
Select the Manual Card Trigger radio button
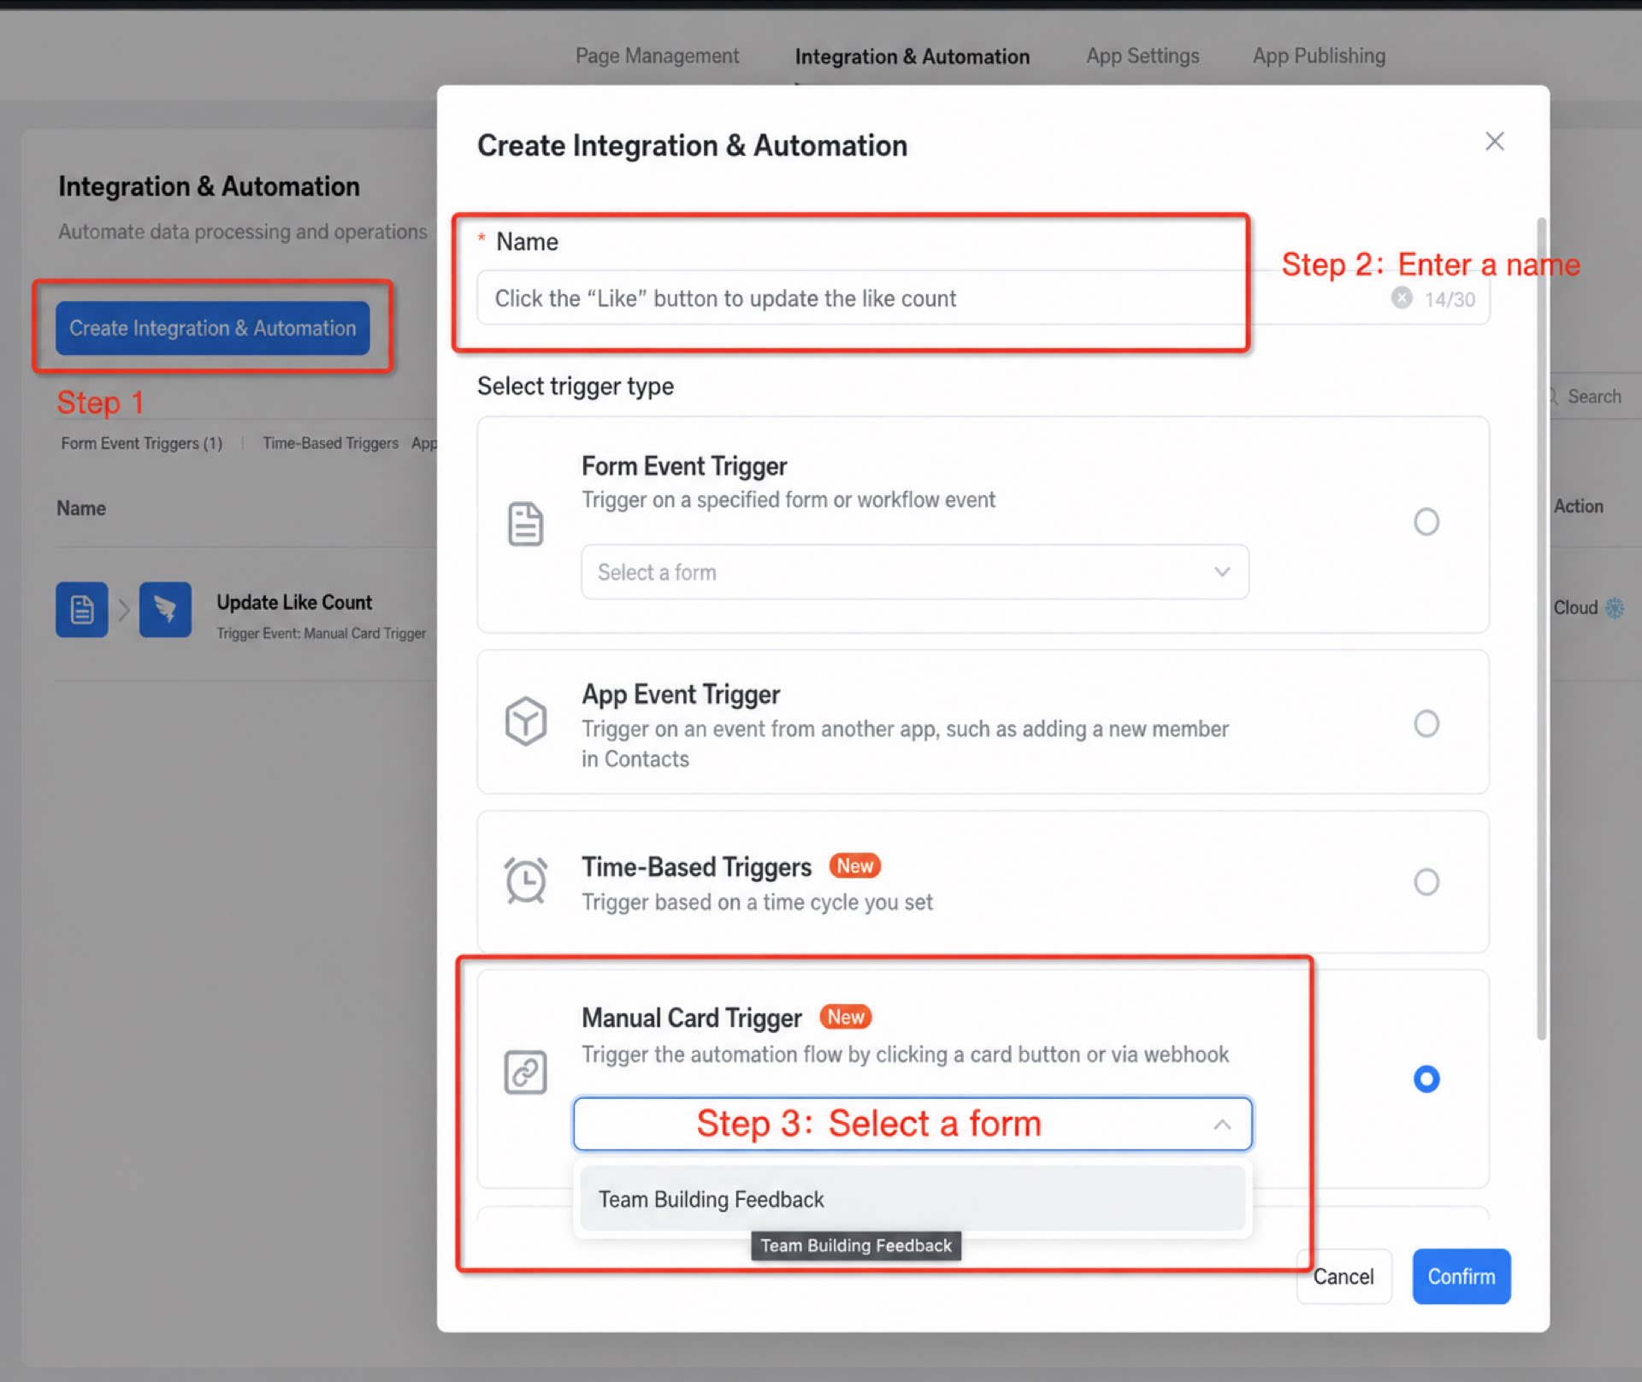[1426, 1079]
